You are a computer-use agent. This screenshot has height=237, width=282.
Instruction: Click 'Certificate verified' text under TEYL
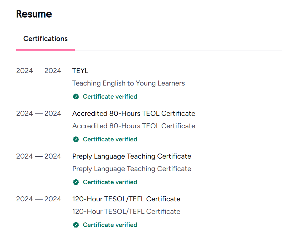point(110,97)
